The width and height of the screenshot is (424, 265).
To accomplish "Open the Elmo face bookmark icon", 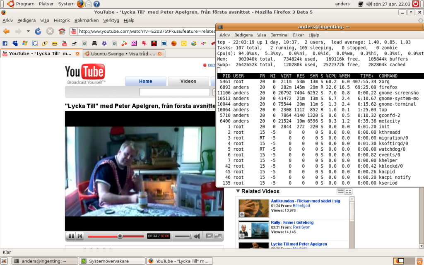I will (154, 43).
